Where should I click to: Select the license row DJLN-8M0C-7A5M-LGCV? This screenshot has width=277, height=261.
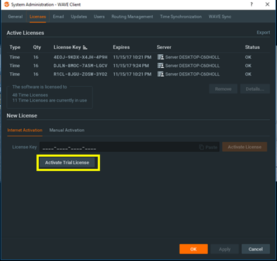[x=138, y=66]
